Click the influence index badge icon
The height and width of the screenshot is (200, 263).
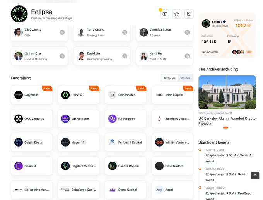[x=249, y=25]
